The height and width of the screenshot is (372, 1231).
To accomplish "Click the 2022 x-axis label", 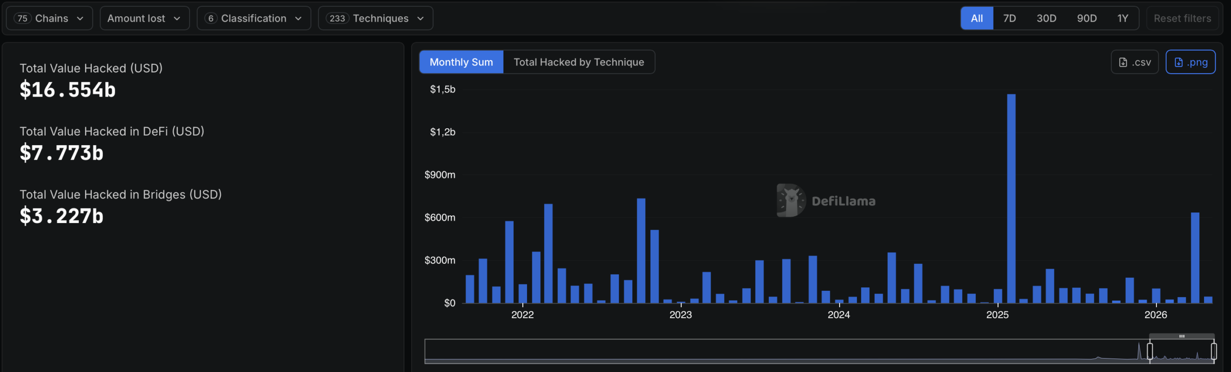I will (522, 315).
